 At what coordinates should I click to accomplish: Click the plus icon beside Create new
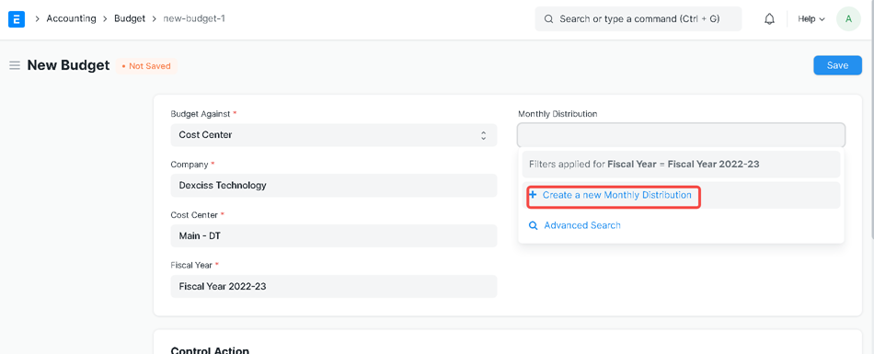[533, 195]
